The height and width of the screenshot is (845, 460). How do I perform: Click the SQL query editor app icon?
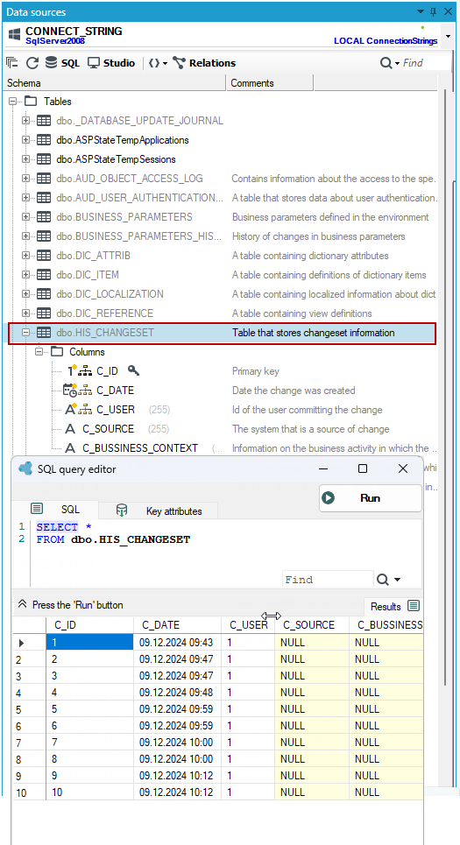click(25, 468)
